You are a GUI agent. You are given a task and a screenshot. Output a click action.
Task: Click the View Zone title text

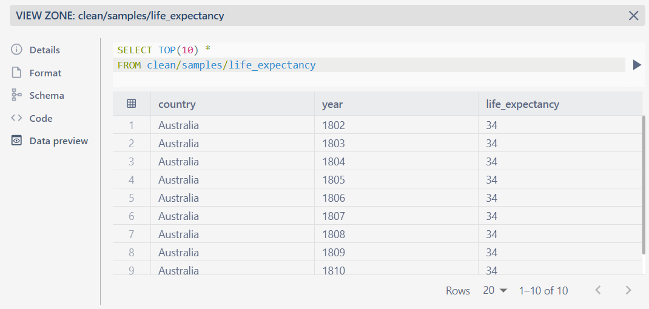pos(120,16)
